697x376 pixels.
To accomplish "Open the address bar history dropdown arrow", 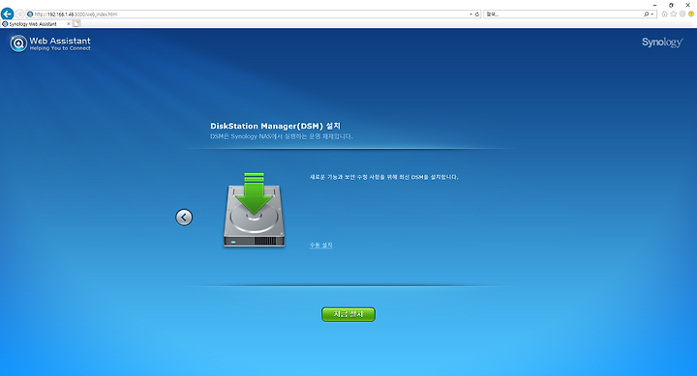I will [x=471, y=14].
